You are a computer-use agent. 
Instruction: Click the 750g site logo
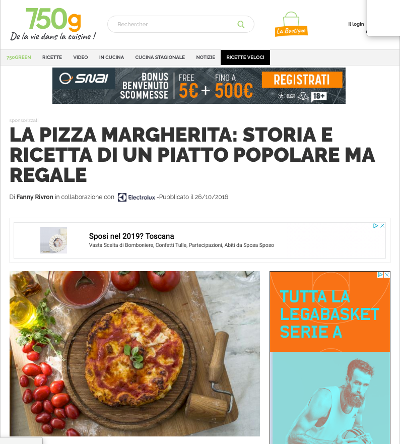tap(53, 24)
